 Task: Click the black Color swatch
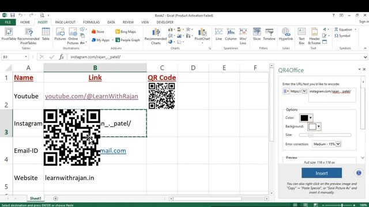[304, 118]
